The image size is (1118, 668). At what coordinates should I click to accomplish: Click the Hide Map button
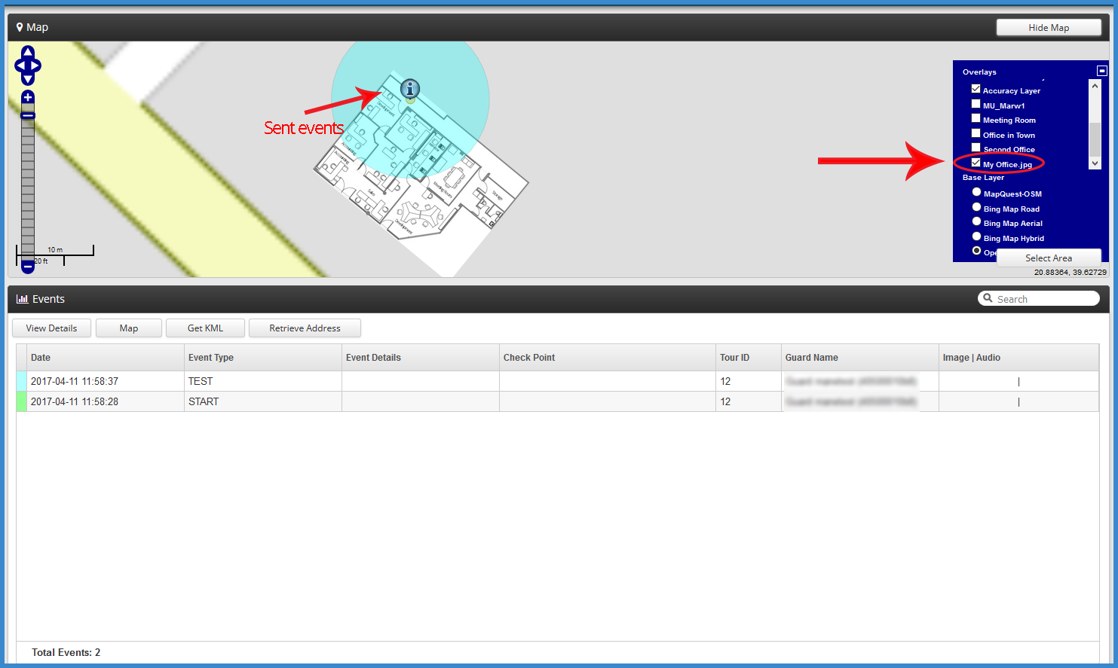tap(1048, 28)
